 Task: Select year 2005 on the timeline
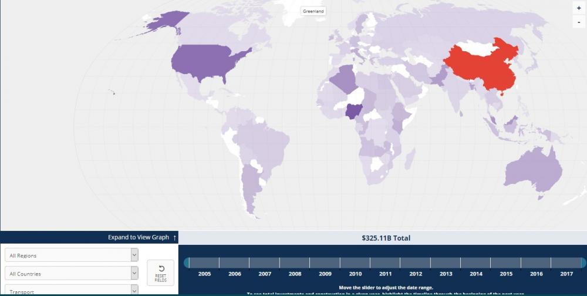click(x=204, y=274)
